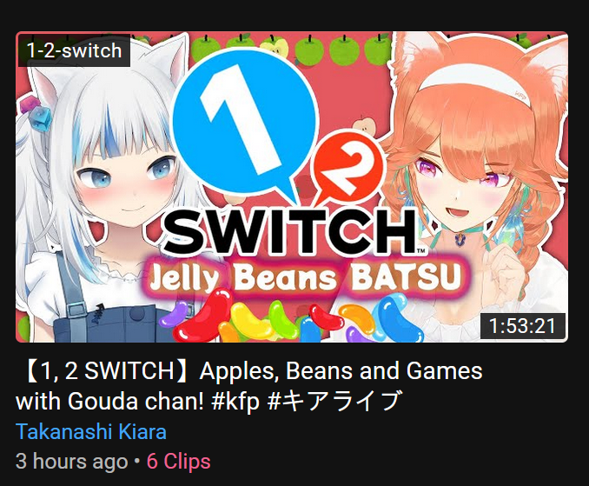Open the 6 Clips link

coord(178,461)
